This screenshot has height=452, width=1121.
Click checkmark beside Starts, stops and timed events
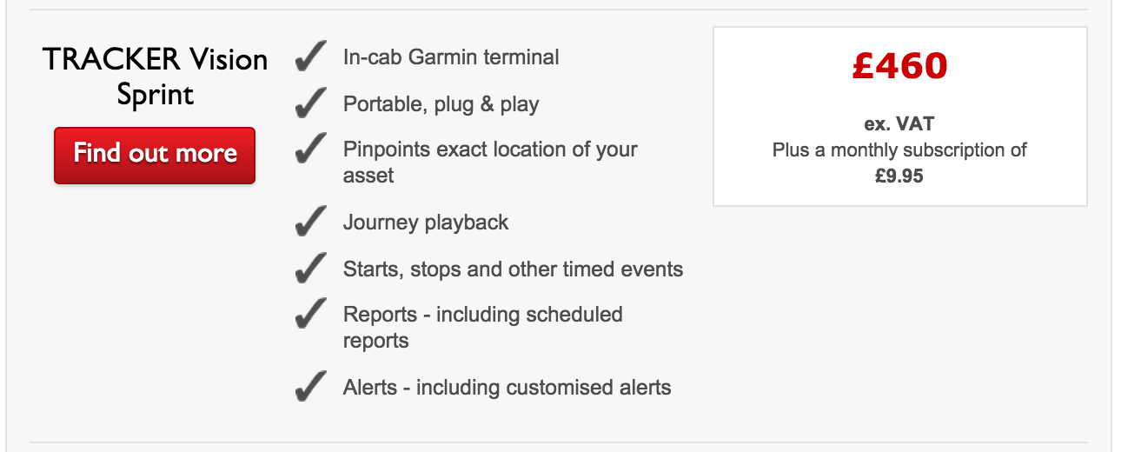[311, 269]
